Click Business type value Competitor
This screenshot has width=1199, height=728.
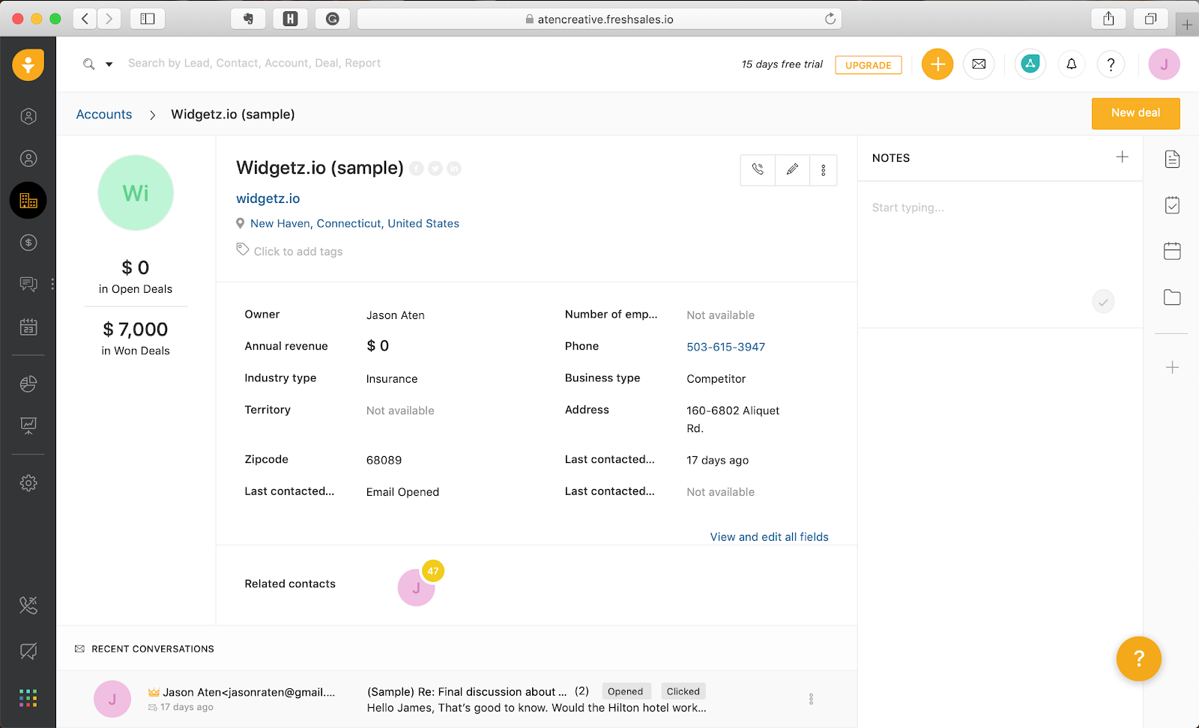[x=716, y=379]
